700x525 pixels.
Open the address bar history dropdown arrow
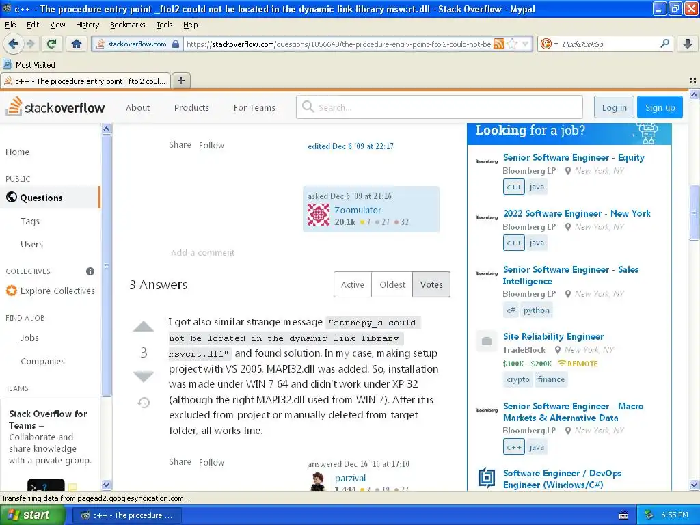[526, 44]
